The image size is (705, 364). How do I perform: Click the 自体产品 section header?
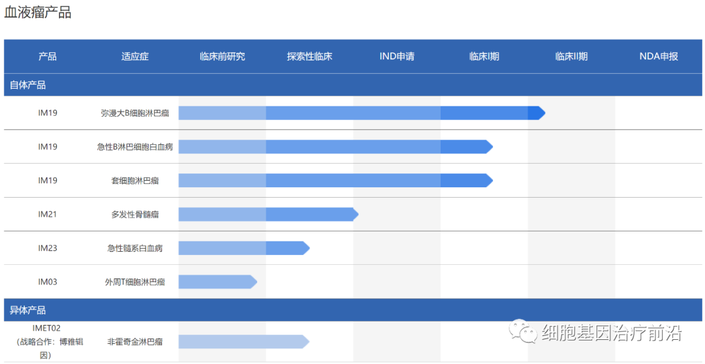[x=353, y=85]
